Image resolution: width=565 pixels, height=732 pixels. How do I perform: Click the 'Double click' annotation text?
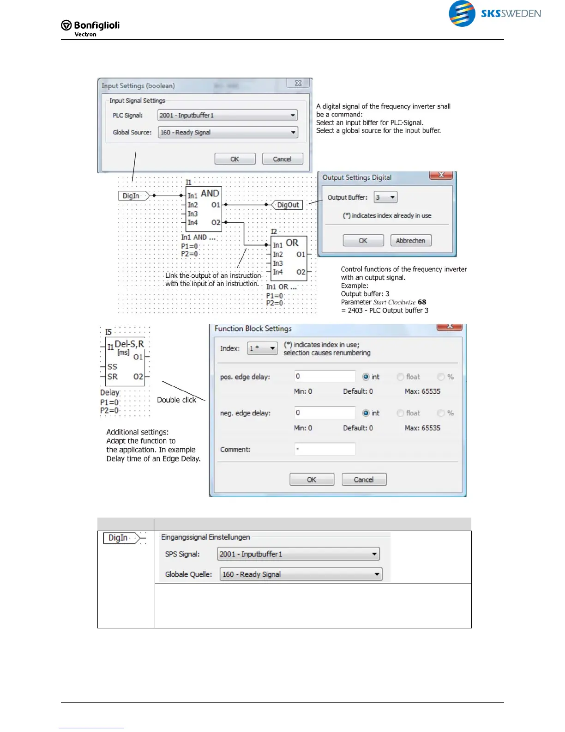[x=177, y=400]
